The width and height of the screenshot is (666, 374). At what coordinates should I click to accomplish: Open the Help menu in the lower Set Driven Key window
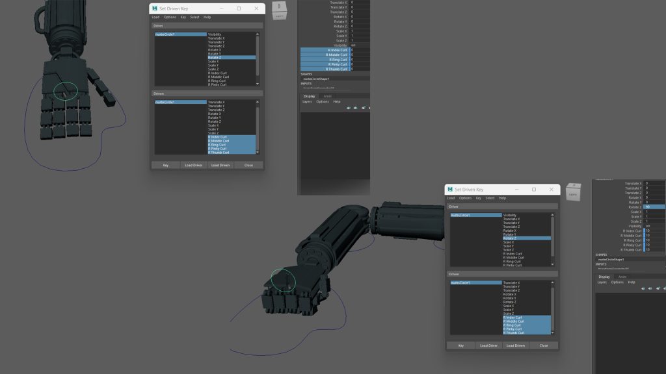pyautogui.click(x=502, y=198)
